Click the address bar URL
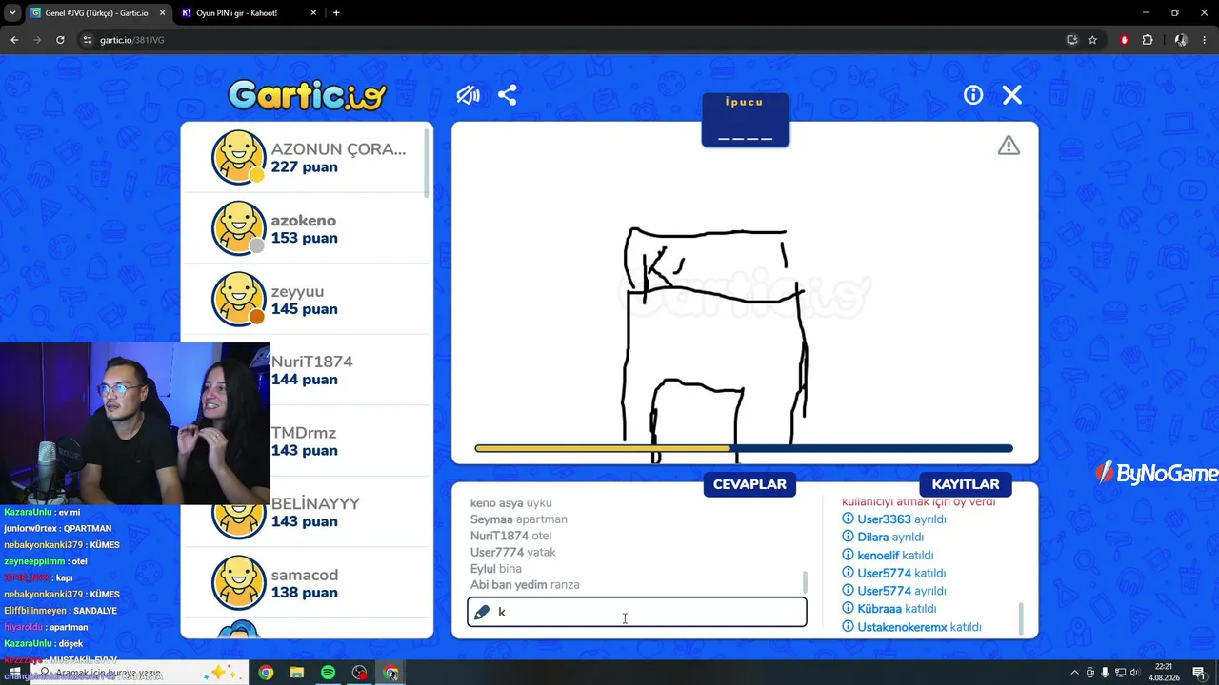Image resolution: width=1219 pixels, height=685 pixels. coord(132,40)
